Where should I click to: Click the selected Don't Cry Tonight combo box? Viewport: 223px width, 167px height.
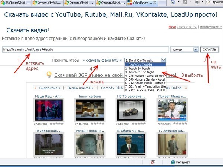[145, 60]
